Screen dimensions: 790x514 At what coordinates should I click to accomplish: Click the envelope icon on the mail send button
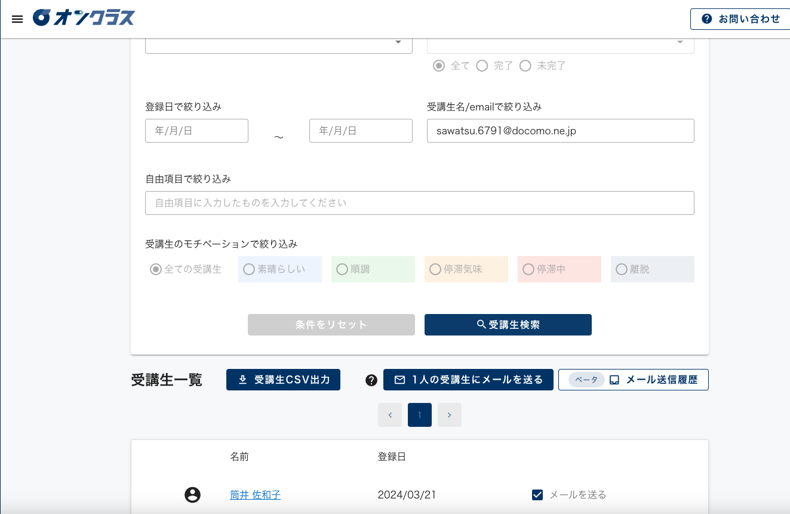[399, 379]
